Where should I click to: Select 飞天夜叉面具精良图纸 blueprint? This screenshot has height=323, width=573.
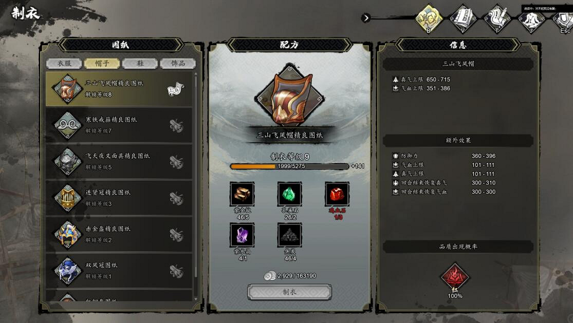tap(119, 161)
